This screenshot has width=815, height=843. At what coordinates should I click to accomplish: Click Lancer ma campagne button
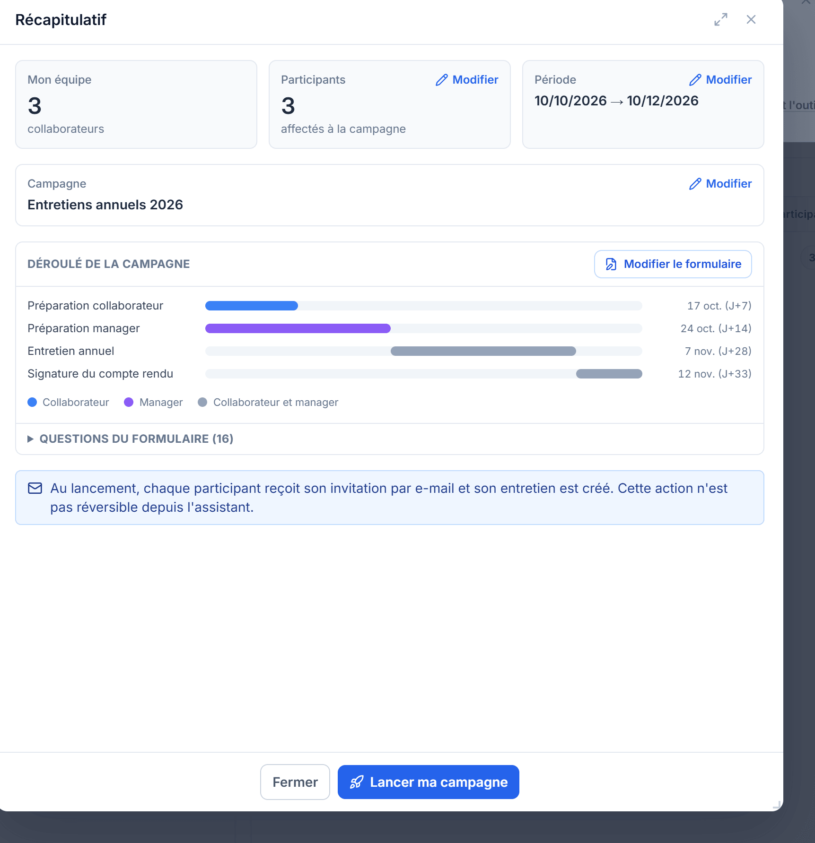[429, 782]
